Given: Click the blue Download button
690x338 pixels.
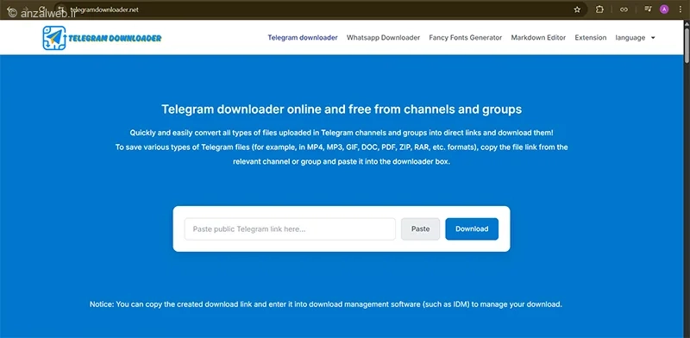Looking at the screenshot, I should pyautogui.click(x=472, y=228).
